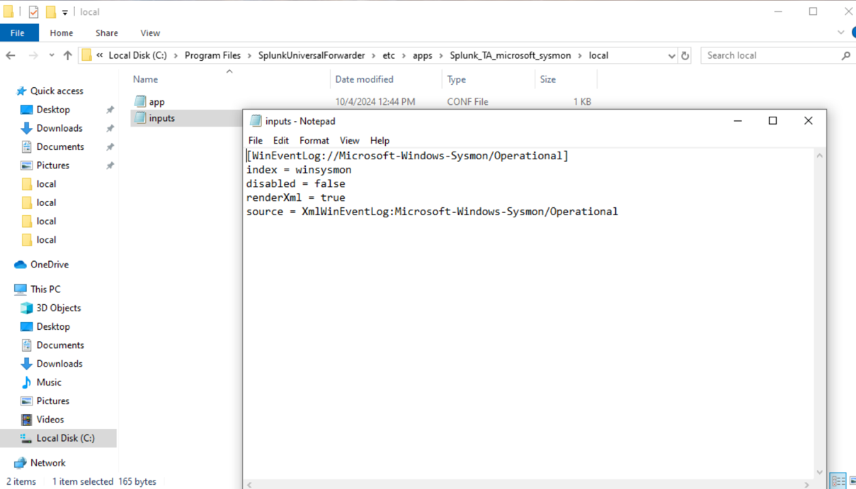Click the refresh icon in the address bar
Viewport: 856px width, 489px height.
pos(684,55)
